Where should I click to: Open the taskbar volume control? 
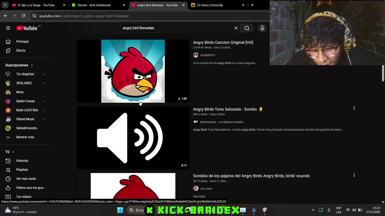[x=354, y=210]
